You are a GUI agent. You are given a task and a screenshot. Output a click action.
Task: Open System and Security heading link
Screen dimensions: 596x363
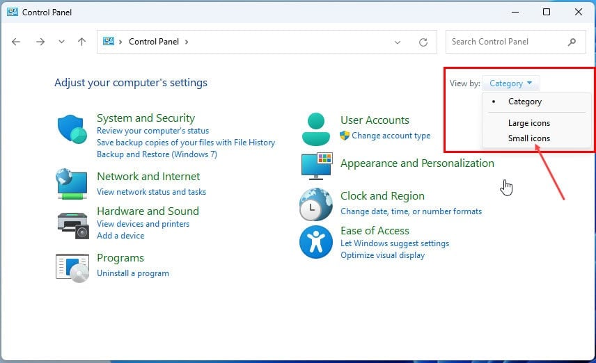tap(146, 118)
